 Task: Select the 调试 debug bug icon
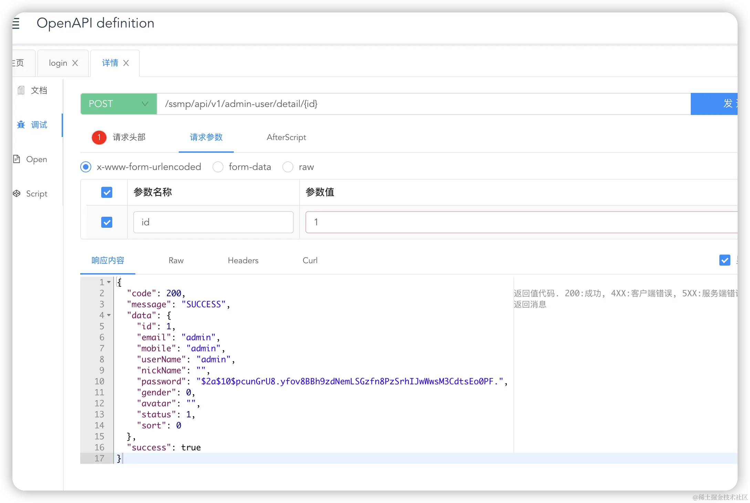click(x=21, y=125)
